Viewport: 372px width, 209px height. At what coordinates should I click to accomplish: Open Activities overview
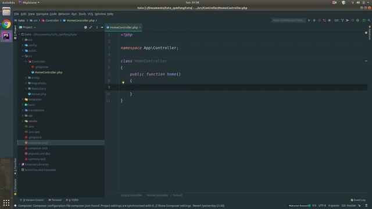(x=8, y=2)
